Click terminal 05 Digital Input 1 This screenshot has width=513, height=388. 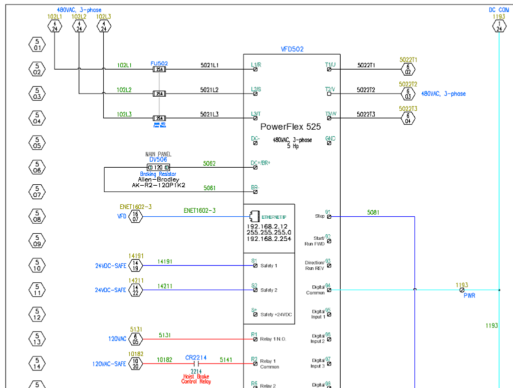click(329, 314)
